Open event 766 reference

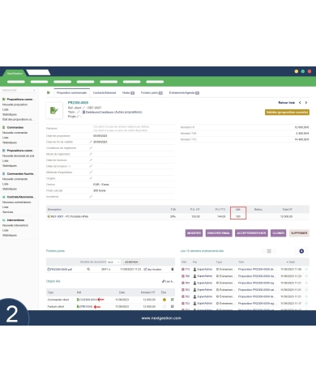(x=186, y=276)
